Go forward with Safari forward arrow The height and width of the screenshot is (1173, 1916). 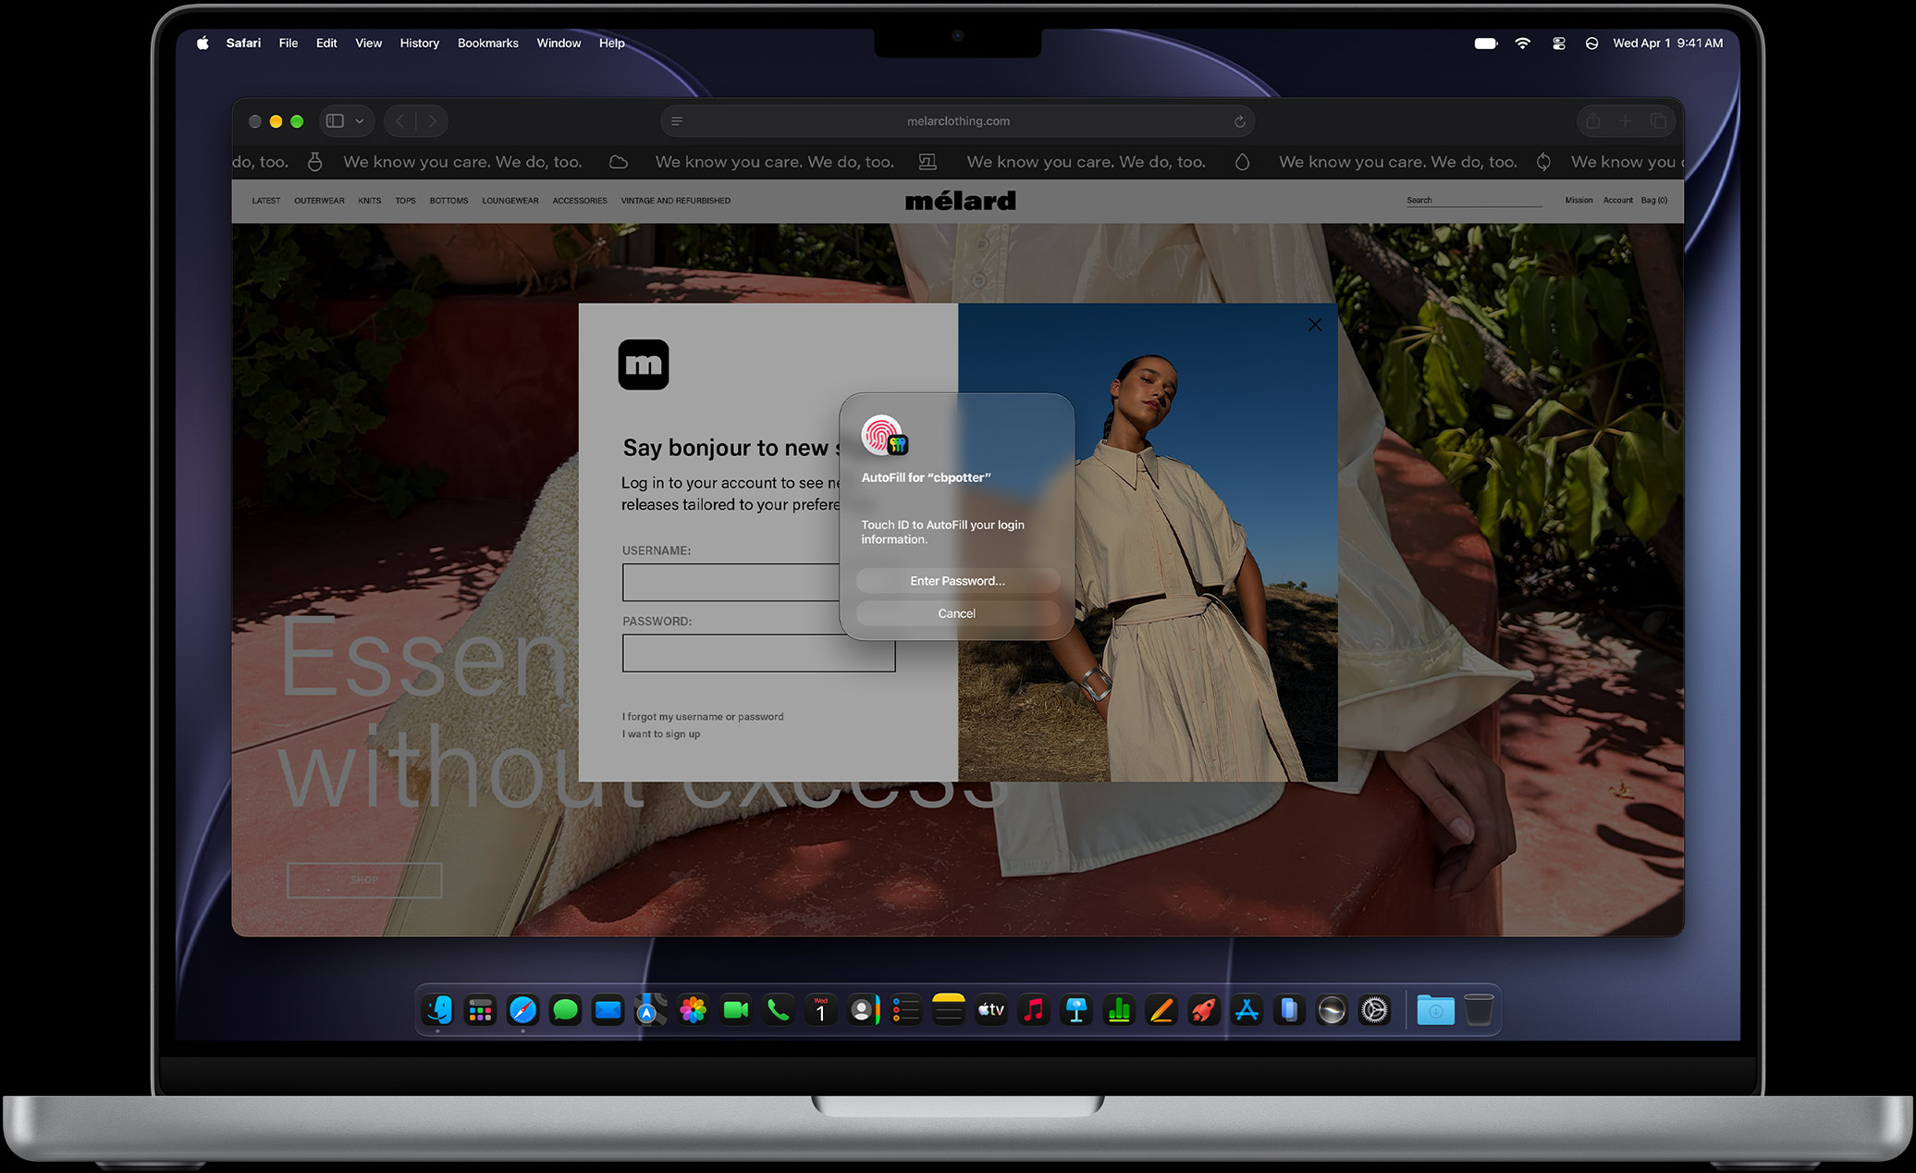click(x=432, y=121)
